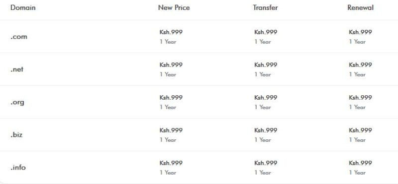Select the .org domain row label
The width and height of the screenshot is (398, 184).
[x=17, y=103]
